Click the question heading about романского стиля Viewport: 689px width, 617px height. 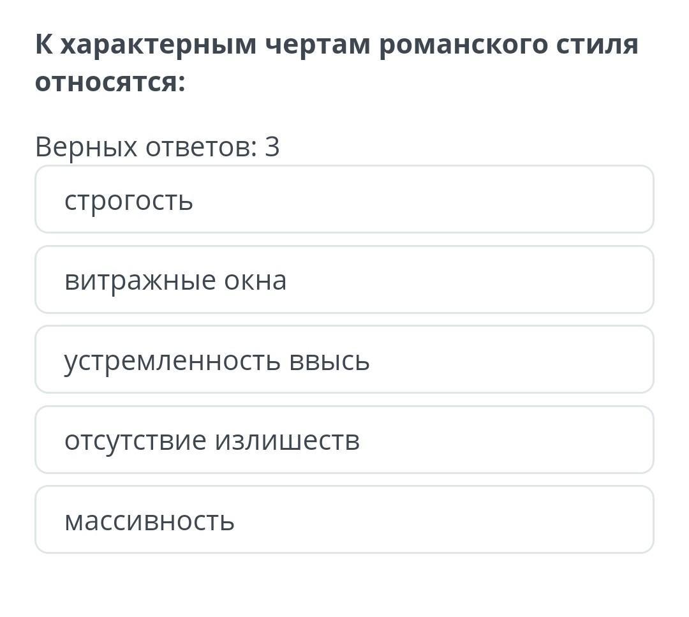336,63
